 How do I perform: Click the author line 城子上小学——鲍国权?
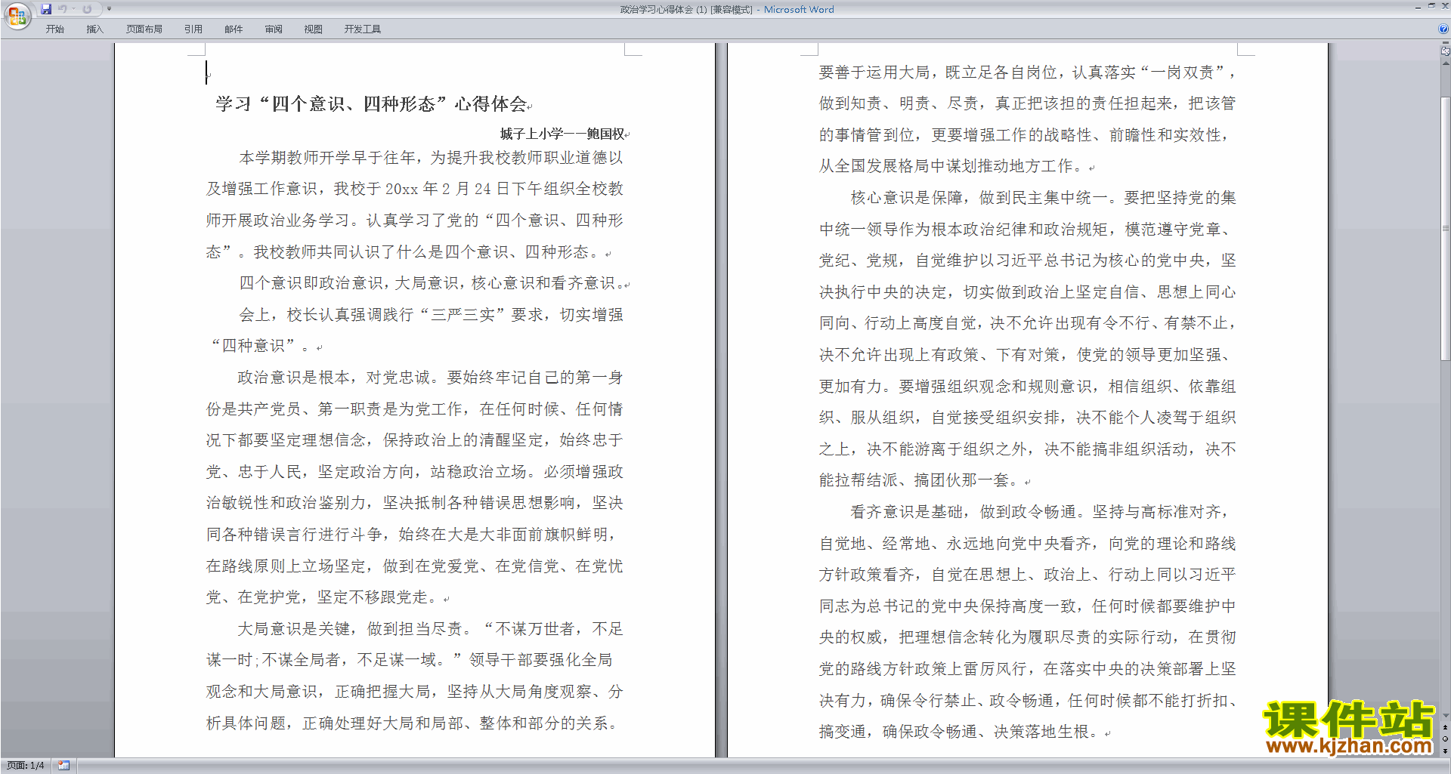[x=562, y=134]
